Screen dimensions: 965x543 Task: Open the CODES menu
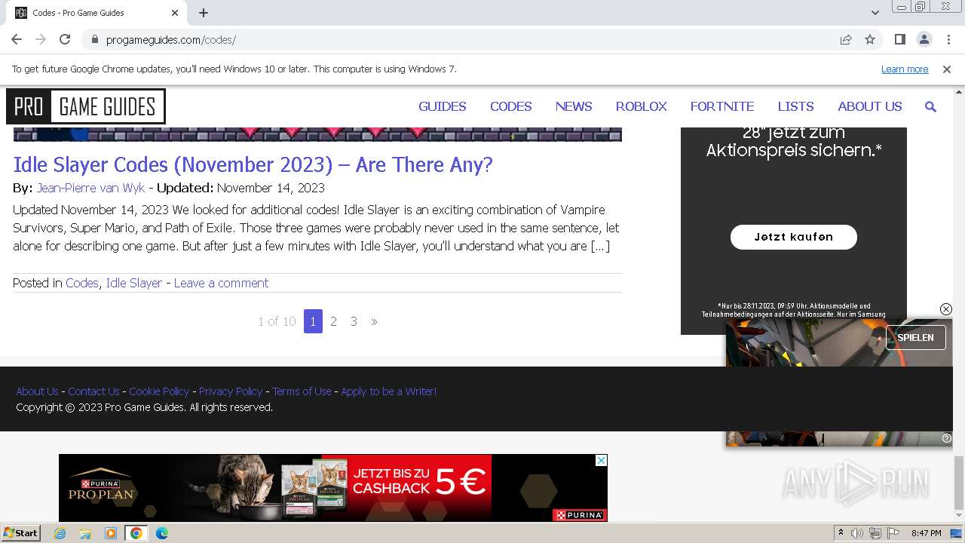(x=511, y=106)
